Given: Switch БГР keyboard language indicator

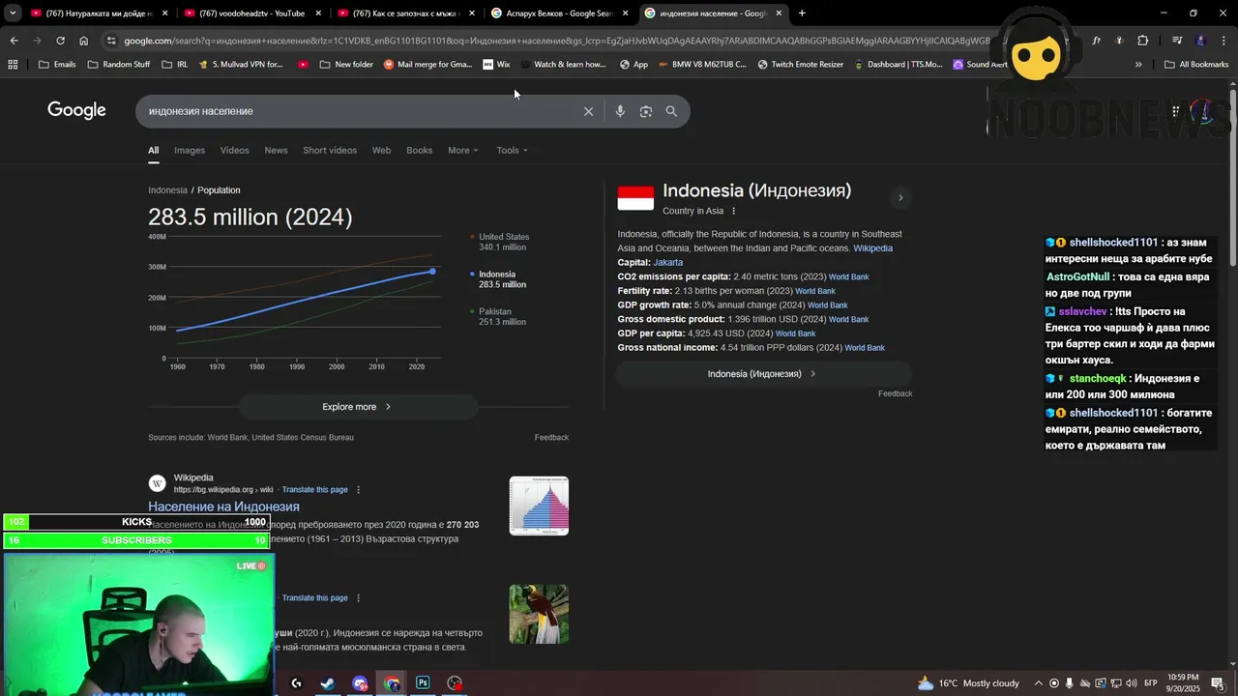Looking at the screenshot, I should (x=1150, y=683).
